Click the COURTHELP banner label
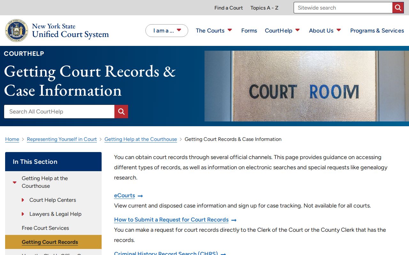 tap(24, 54)
